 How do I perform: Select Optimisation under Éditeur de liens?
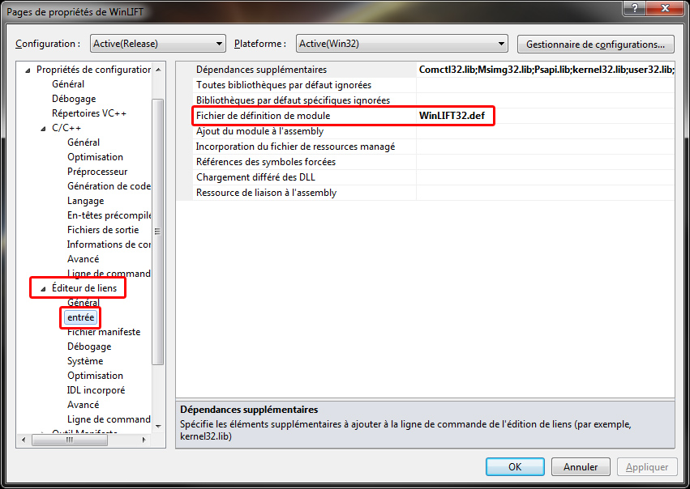point(95,375)
